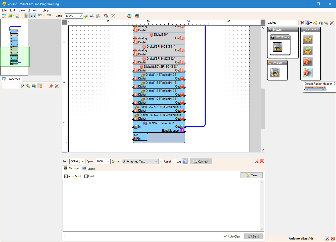Viewport: 336px width, 242px height.
Task: Click the Arduino wizard icon in component panel
Action: 308,23
